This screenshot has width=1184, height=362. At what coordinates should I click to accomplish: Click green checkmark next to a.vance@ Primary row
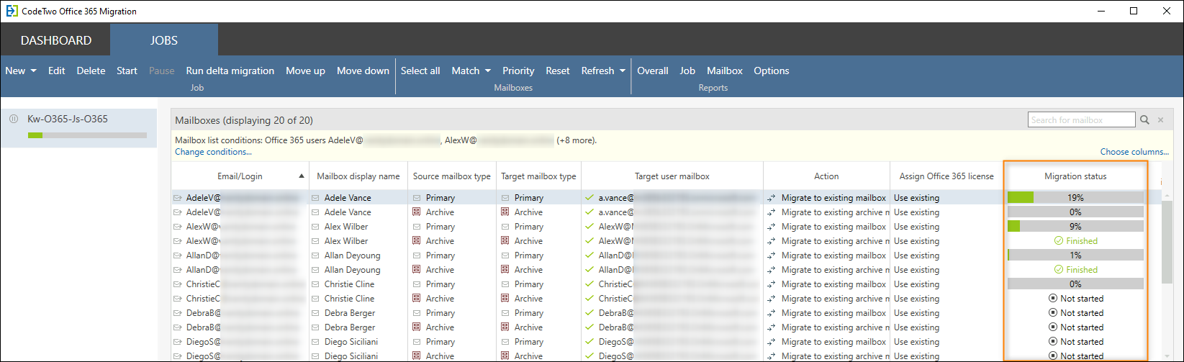pos(590,197)
